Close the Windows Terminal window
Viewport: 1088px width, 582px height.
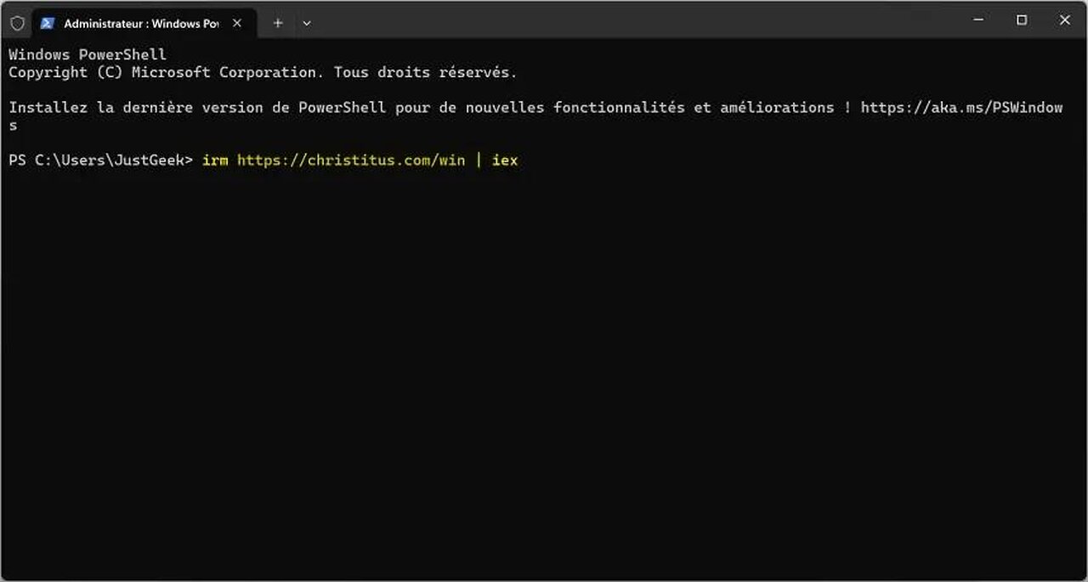click(1064, 20)
